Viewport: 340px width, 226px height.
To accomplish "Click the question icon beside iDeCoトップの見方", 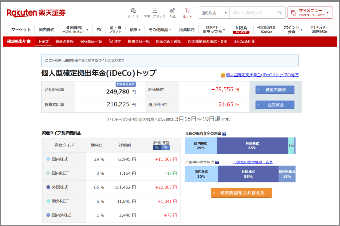I will 222,75.
